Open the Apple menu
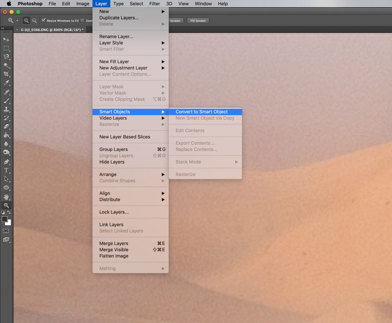 coord(9,4)
